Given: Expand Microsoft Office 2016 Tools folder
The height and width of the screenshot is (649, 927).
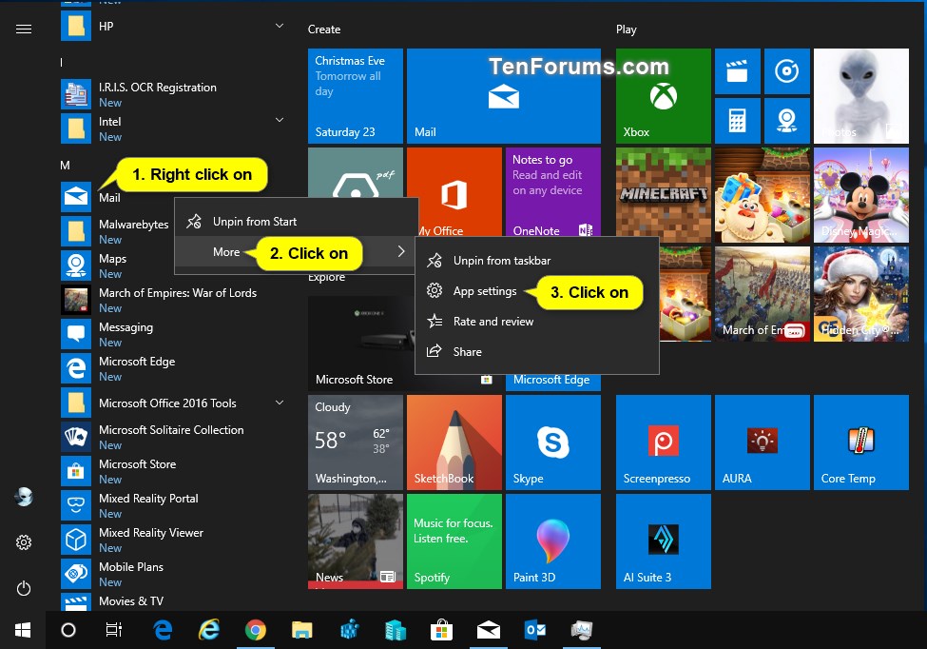Looking at the screenshot, I should click(x=280, y=403).
